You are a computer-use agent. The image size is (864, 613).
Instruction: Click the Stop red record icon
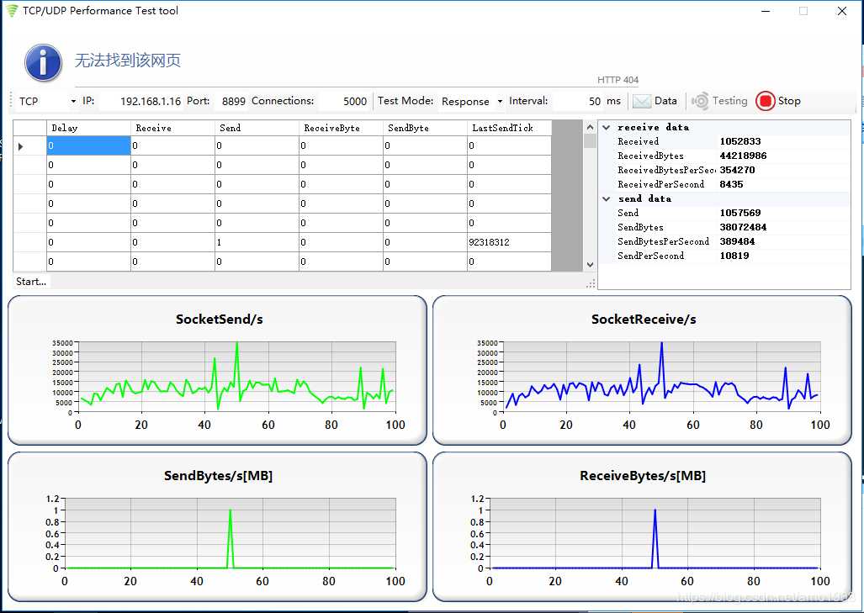point(766,101)
